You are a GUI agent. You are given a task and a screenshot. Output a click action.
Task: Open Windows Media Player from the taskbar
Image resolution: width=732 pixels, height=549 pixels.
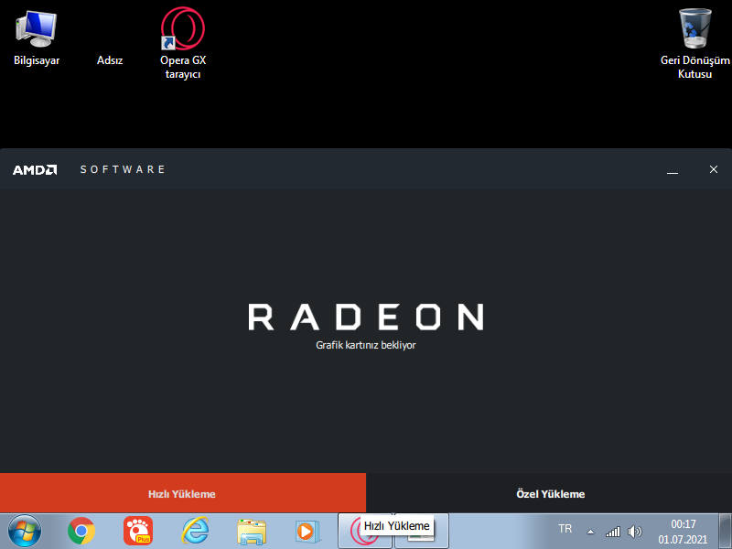pyautogui.click(x=307, y=532)
